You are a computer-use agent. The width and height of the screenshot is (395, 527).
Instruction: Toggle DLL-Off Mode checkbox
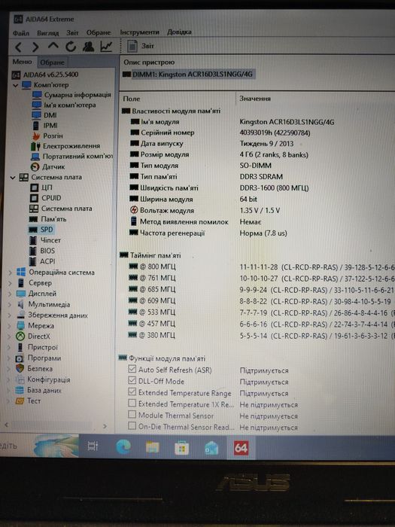point(132,381)
